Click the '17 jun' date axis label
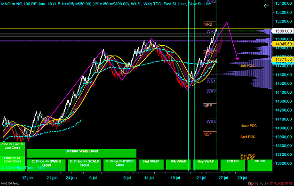This screenshot has height=186, width=294. (x=27, y=178)
